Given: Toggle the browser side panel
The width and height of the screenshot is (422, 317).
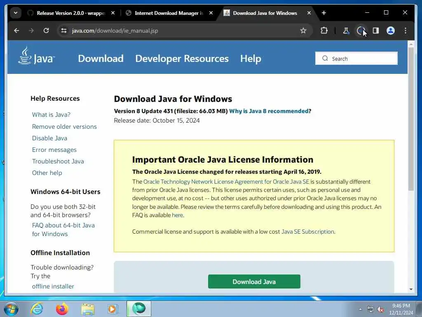Looking at the screenshot, I should pos(376,31).
